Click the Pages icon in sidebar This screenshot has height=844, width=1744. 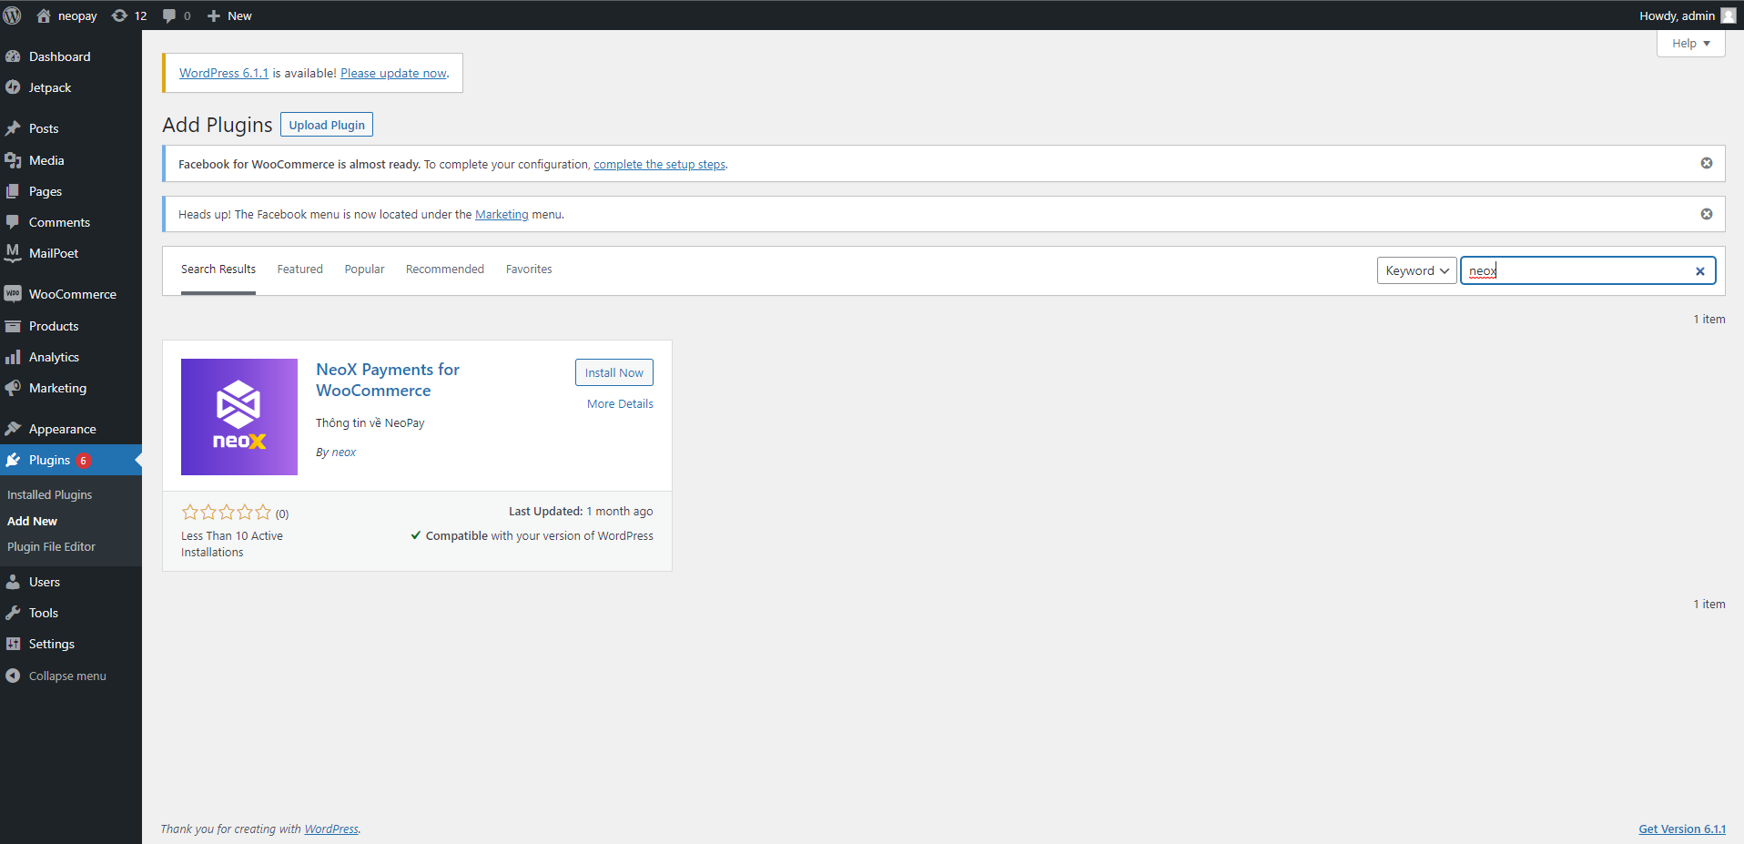(x=13, y=191)
